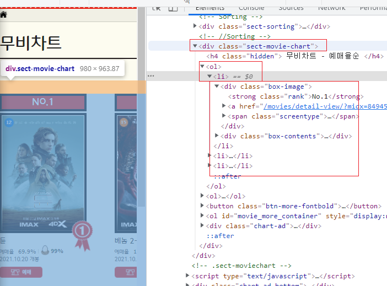Expand the span screentype node
Screen dimensions: 387x286
coord(224,116)
